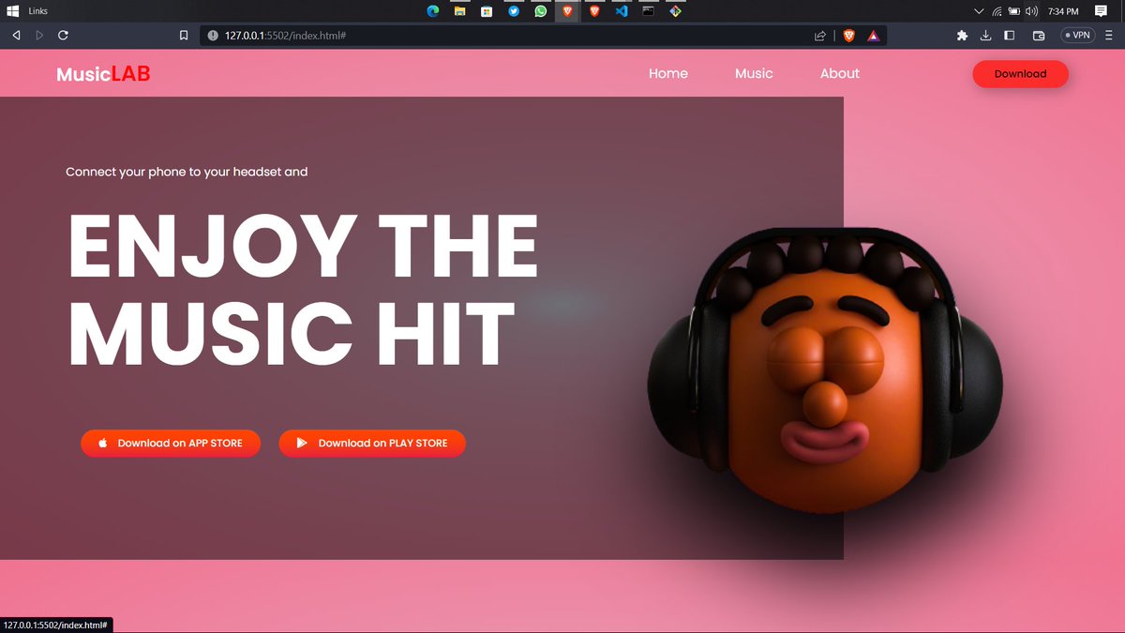Toggle the VPN pill button on
1125x633 pixels.
(1076, 35)
